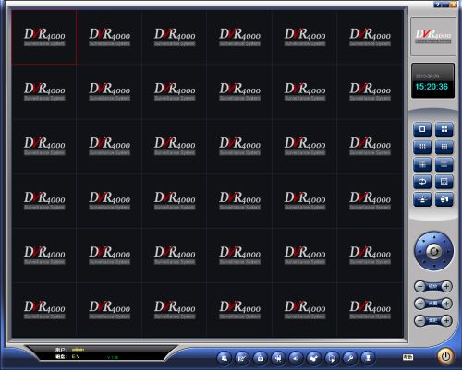
Task: Click the power button to exit
Action: pos(445,356)
